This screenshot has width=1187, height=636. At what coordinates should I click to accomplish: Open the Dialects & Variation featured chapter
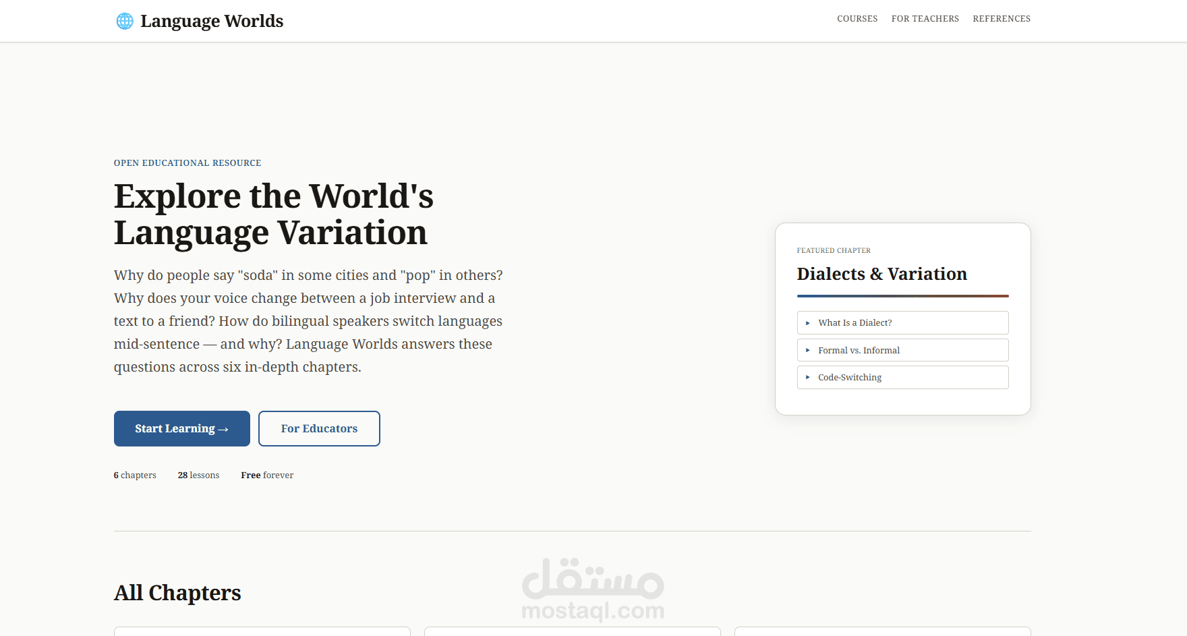pyautogui.click(x=881, y=274)
